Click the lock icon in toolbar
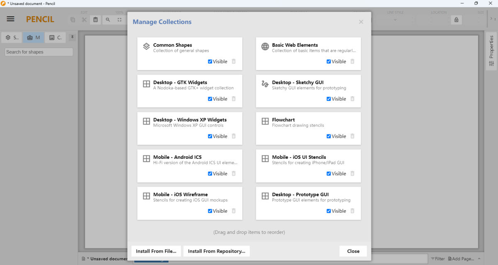 pyautogui.click(x=456, y=19)
